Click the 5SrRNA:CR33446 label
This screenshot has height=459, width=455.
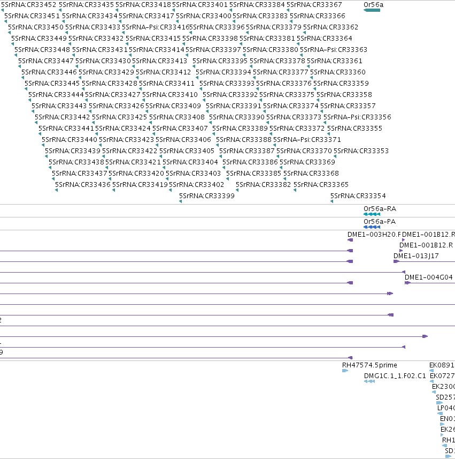49,72
